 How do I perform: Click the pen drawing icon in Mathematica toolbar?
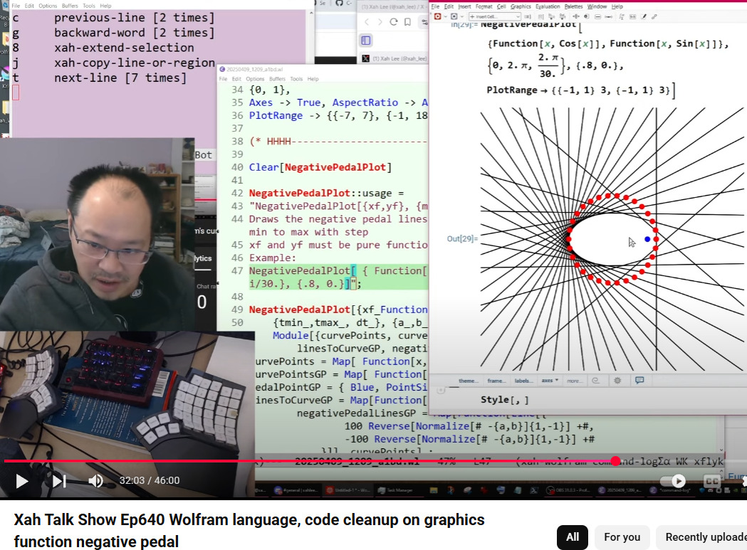click(x=644, y=16)
